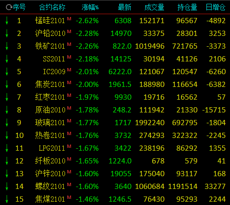The height and width of the screenshot is (205, 230).
Task: Click the M marker next to 沪锌2010
Action: pos(69,172)
